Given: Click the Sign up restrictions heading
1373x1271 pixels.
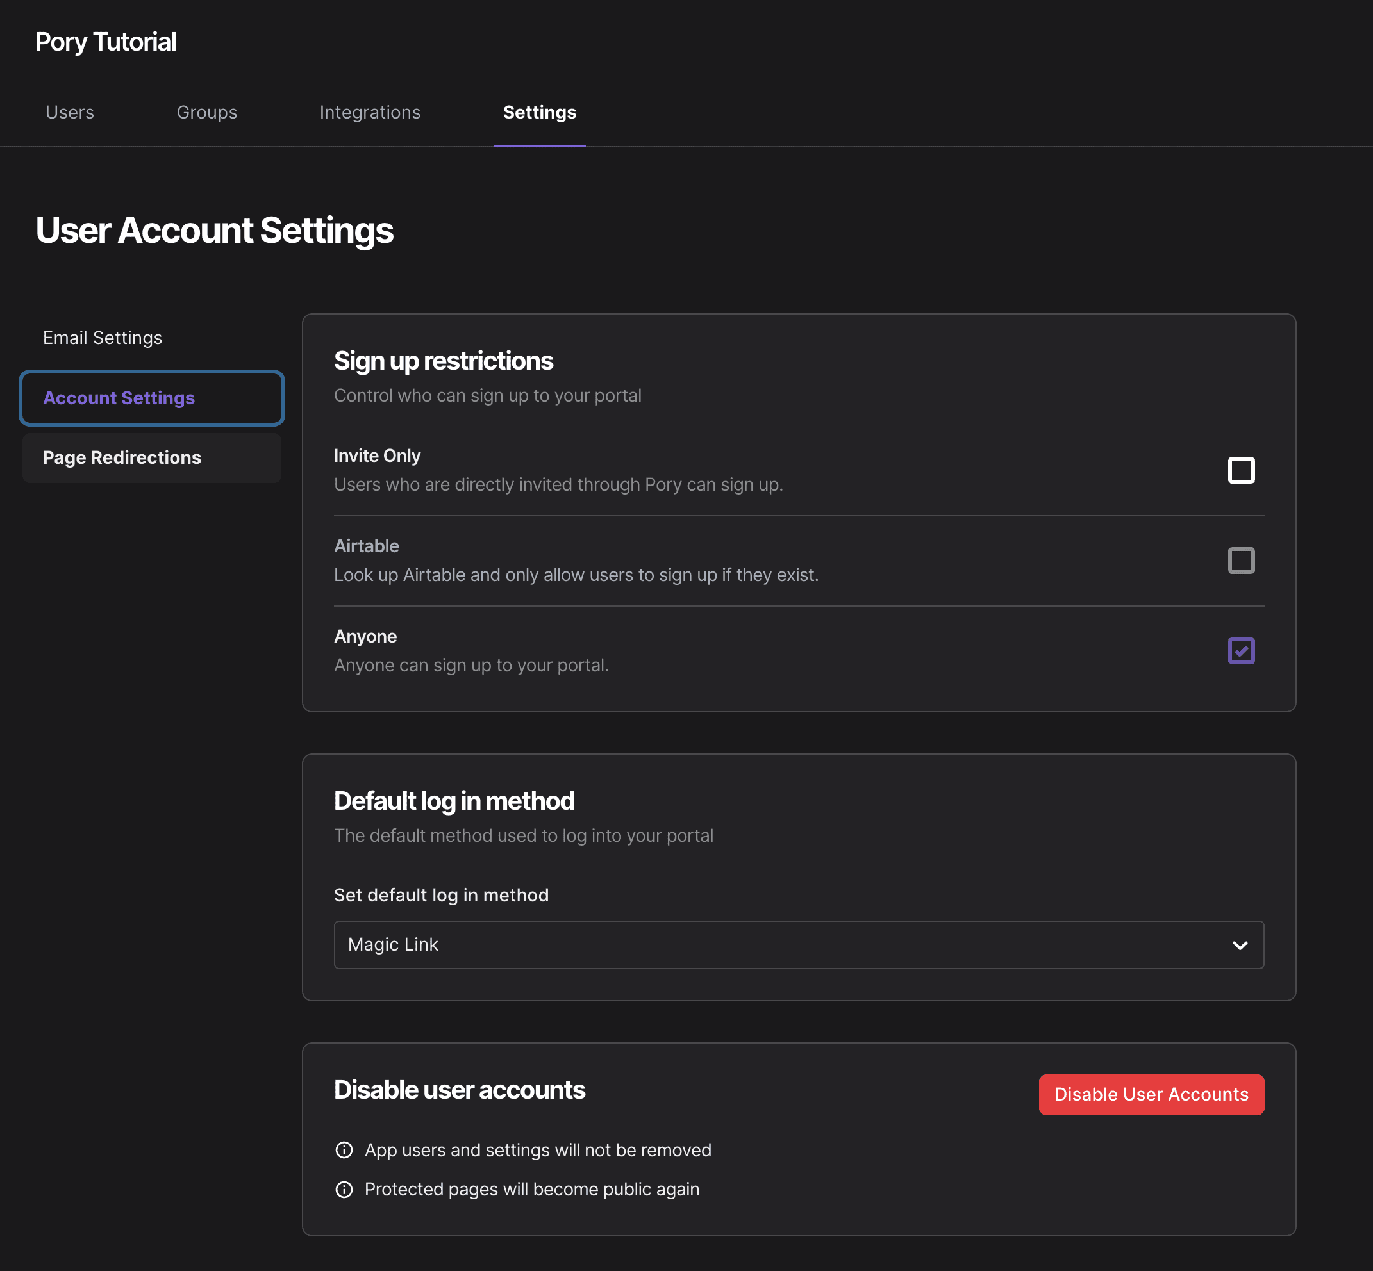Looking at the screenshot, I should (443, 361).
